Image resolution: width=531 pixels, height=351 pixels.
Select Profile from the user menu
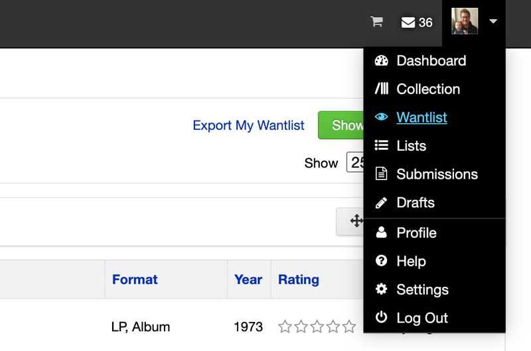[416, 232]
